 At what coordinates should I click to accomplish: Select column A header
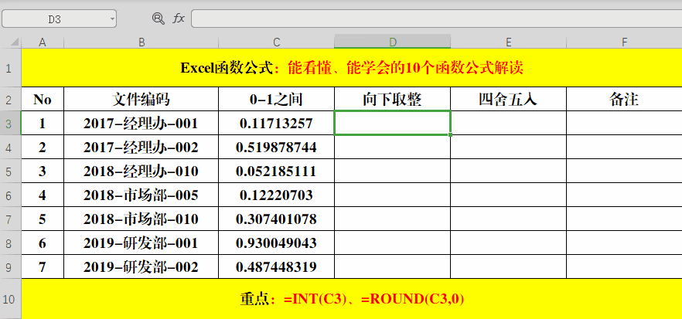click(x=43, y=42)
